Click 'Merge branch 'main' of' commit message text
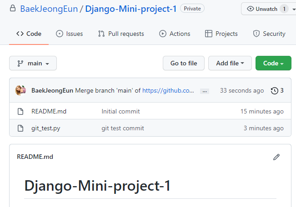This screenshot has height=207, width=296. 108,90
